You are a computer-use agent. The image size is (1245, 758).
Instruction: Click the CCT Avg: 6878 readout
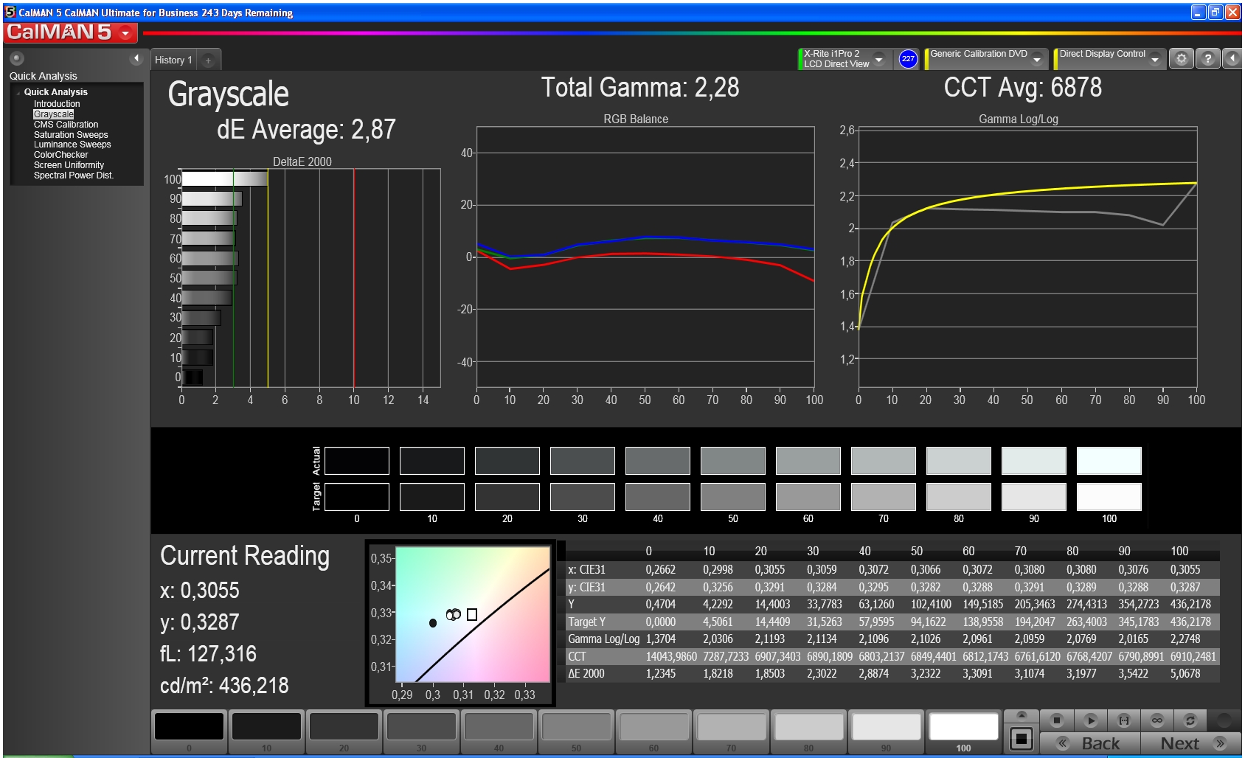(x=1023, y=88)
